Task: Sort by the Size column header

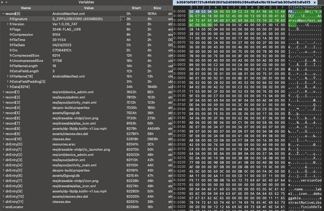Action: [x=157, y=8]
